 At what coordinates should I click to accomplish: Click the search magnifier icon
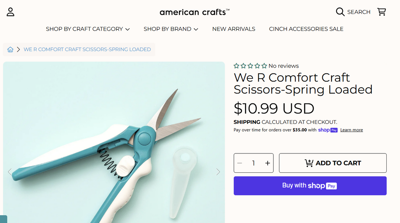coord(340,12)
